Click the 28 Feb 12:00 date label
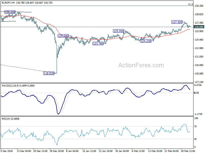 tap(188, 151)
